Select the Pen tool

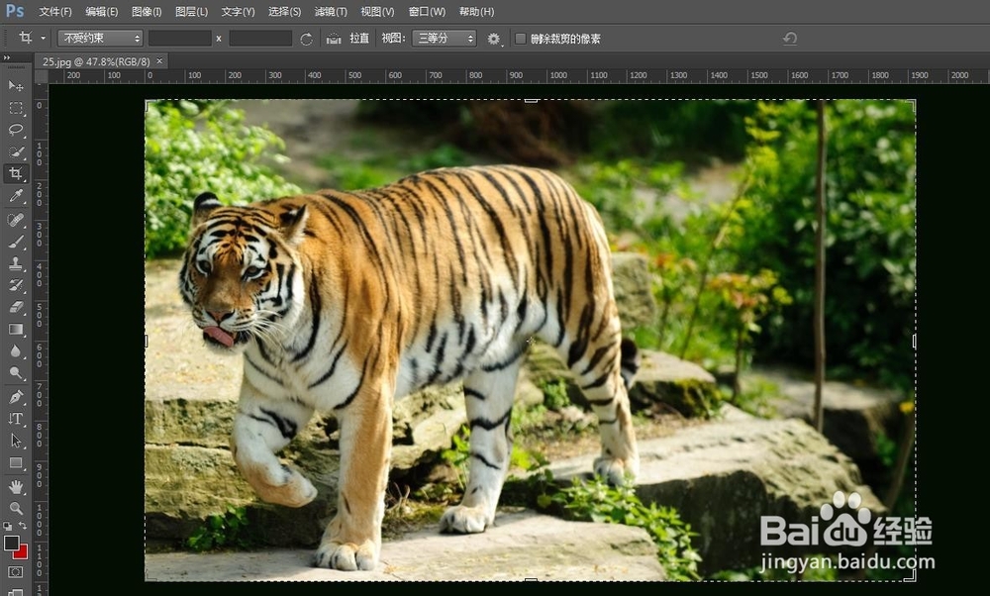point(16,396)
